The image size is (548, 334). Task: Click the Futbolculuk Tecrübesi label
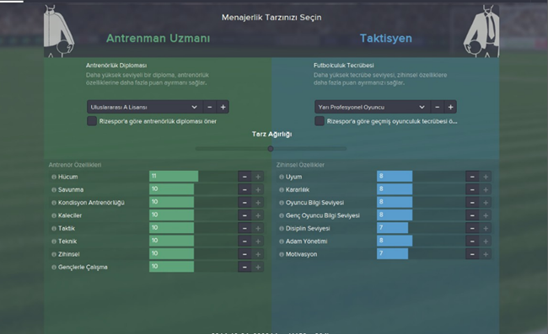click(x=343, y=65)
